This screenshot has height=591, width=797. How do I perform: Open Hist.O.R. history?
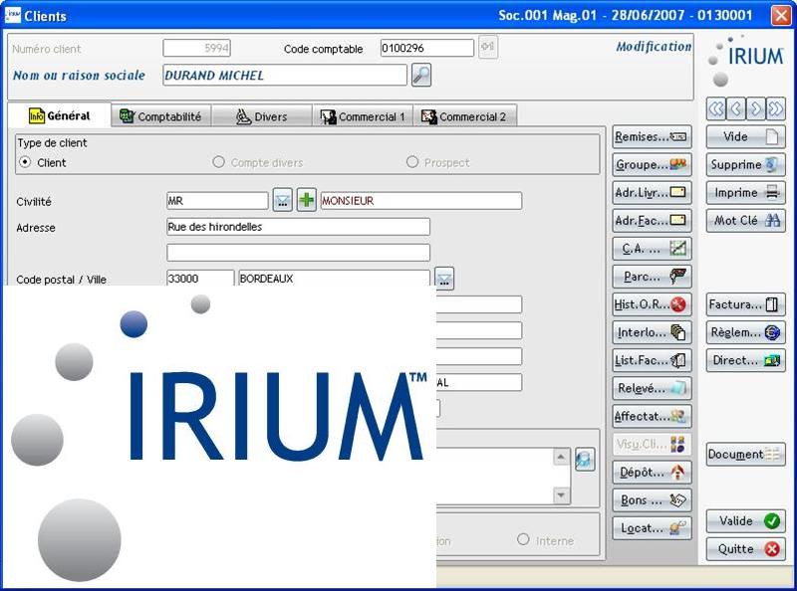tap(652, 304)
